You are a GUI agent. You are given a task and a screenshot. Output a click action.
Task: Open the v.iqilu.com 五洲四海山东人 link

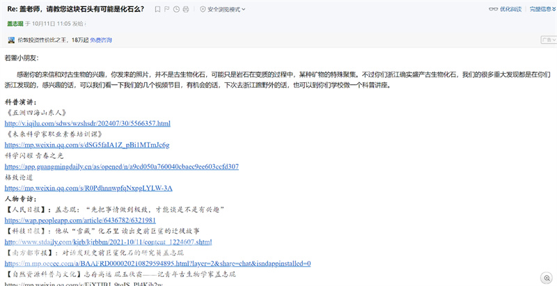click(x=88, y=123)
